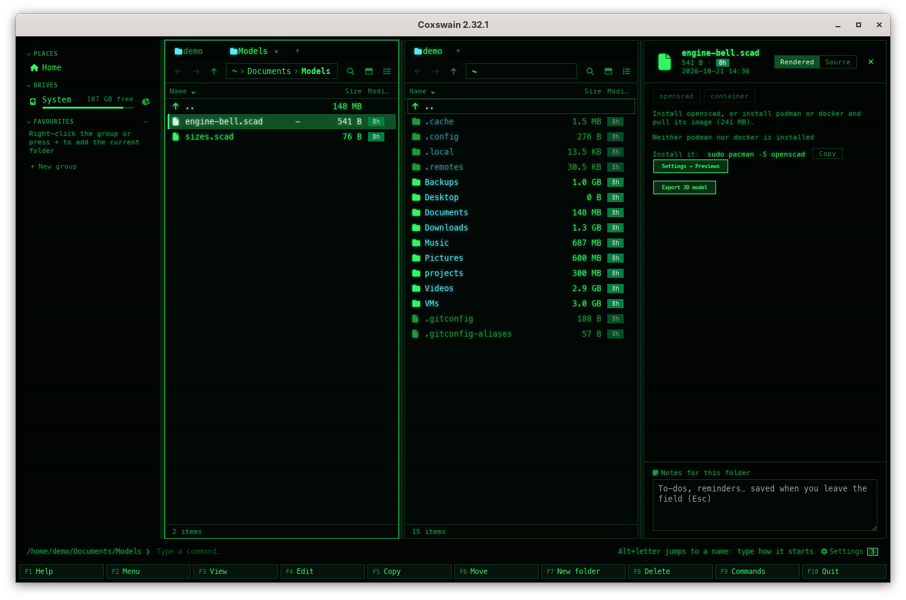Screen dimensions: 906x600
Task: Focus the Notes for this folder text area
Action: 765,505
